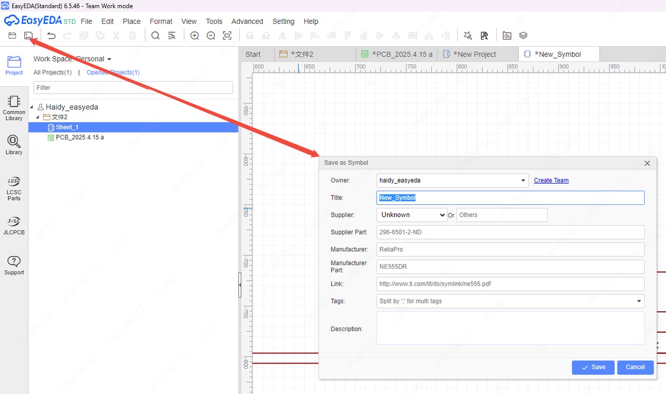Viewport: 666px width, 394px height.
Task: Click the Zoom In magnifier icon
Action: pos(195,35)
